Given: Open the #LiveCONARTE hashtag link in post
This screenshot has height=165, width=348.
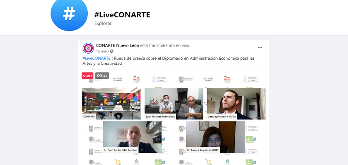Looking at the screenshot, I should coord(97,58).
